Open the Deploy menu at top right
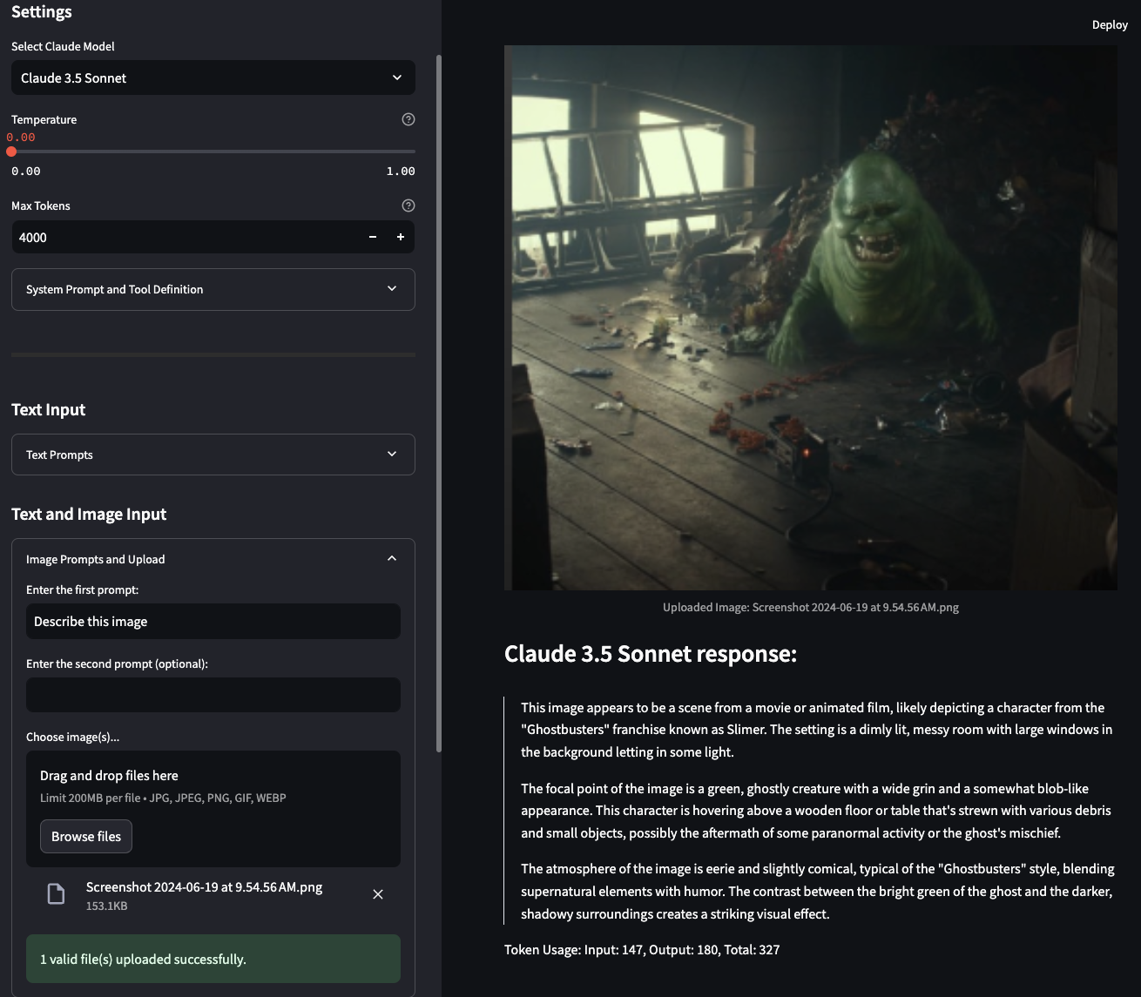 coord(1110,24)
